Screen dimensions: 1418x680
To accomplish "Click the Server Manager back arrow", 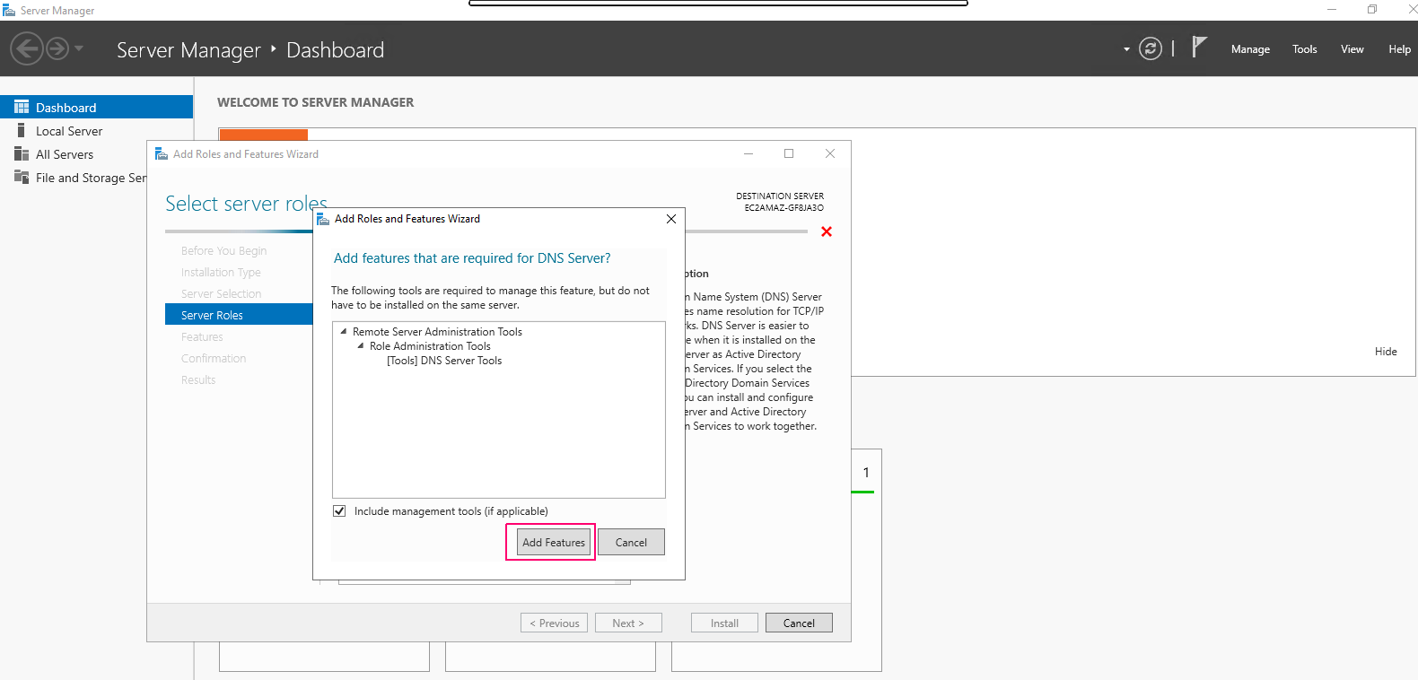I will click(x=27, y=48).
